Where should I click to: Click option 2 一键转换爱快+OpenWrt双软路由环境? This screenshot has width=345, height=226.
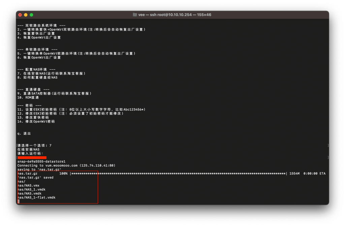tap(81, 30)
